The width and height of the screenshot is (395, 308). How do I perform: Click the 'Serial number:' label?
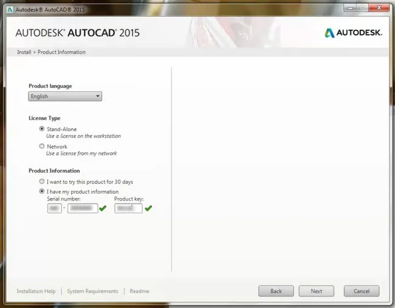pyautogui.click(x=64, y=199)
